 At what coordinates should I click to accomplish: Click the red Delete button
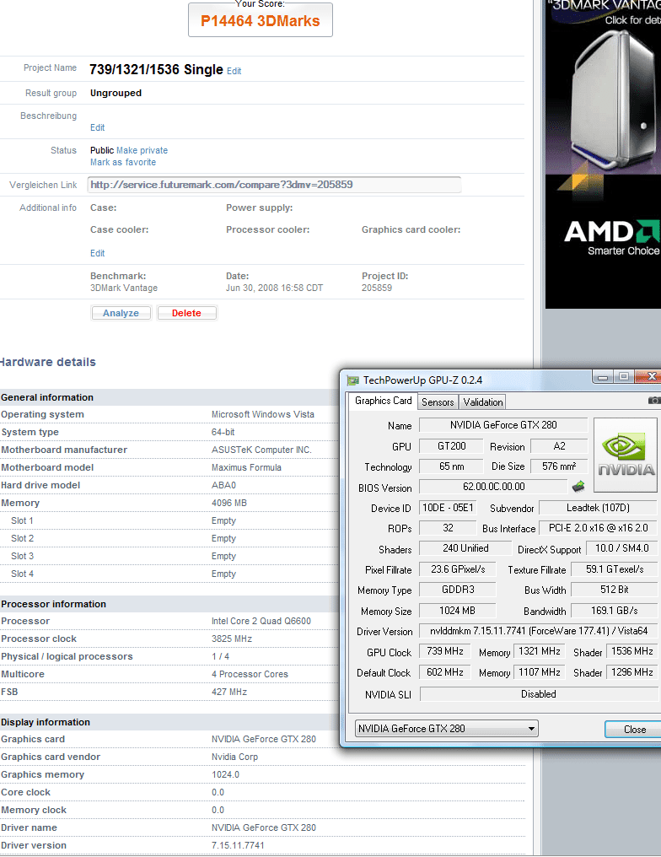point(186,313)
